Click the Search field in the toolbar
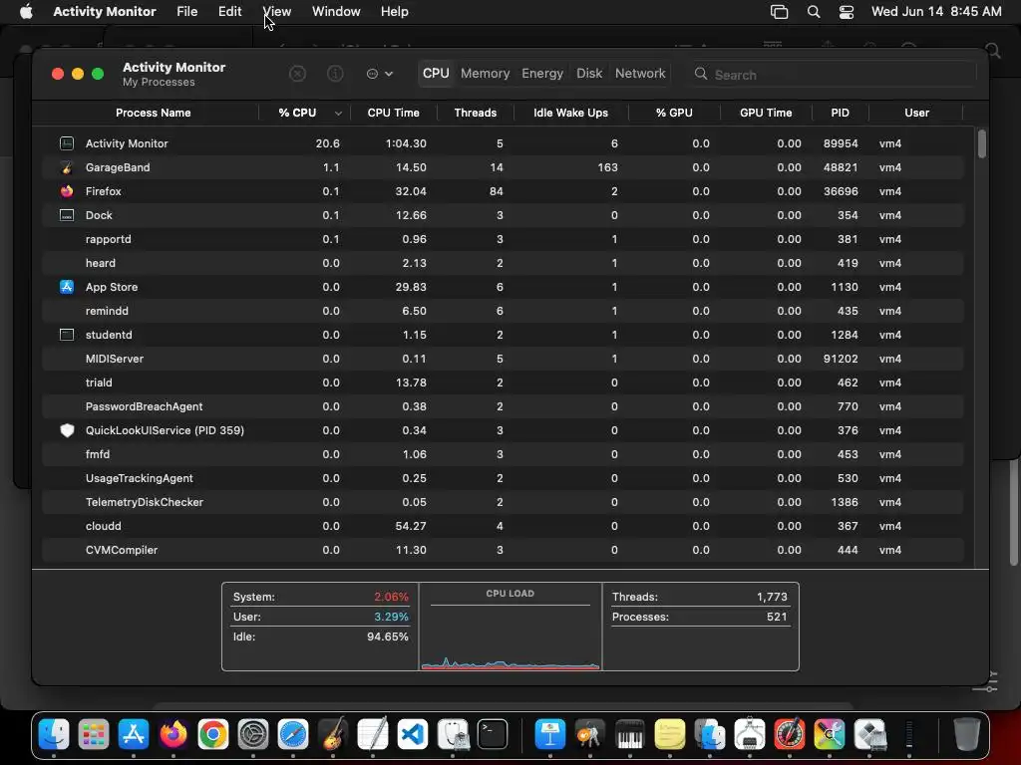Image resolution: width=1021 pixels, height=765 pixels. [x=834, y=74]
